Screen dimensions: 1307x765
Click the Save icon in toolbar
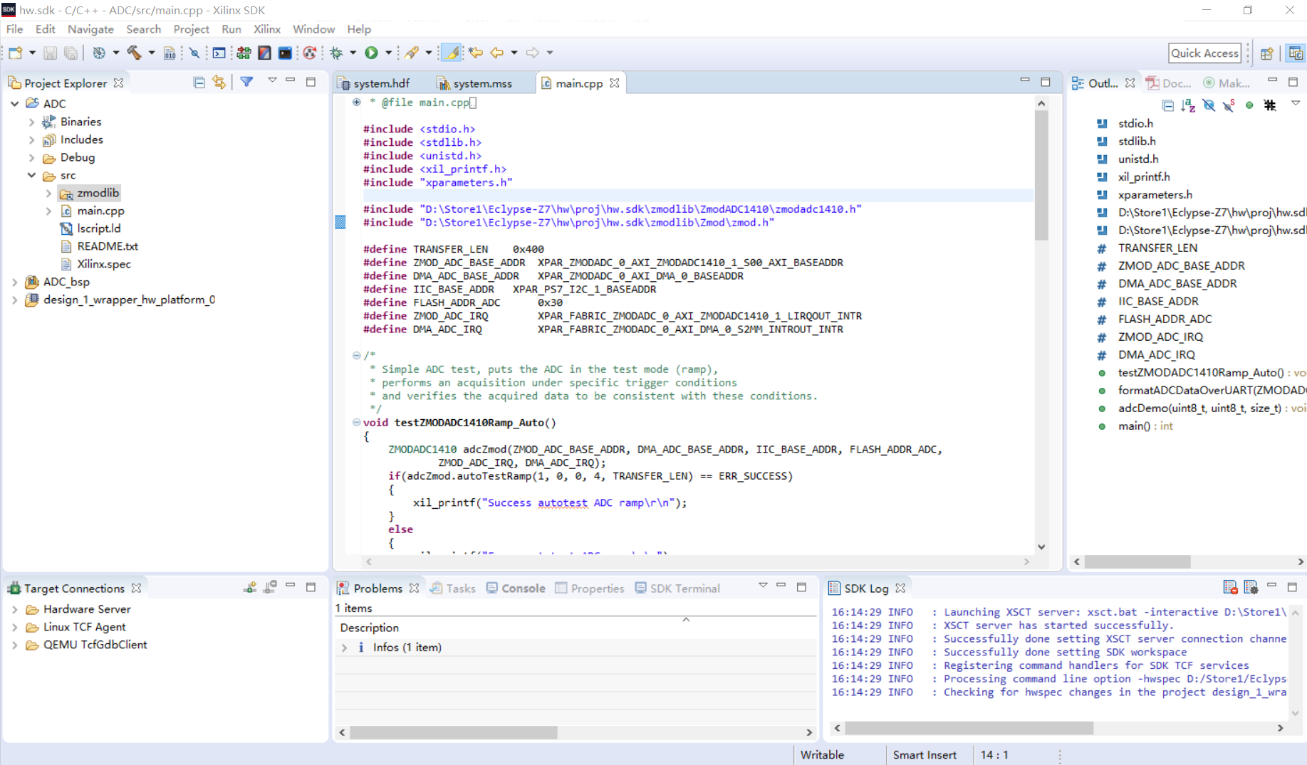(x=50, y=53)
